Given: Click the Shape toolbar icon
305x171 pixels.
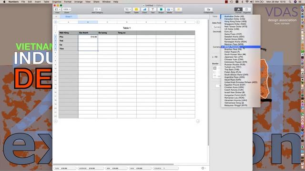Looking at the screenshot, I should pyautogui.click(x=161, y=9).
